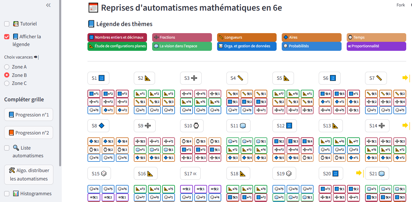Click the purple Proportionnalité legend swatch
The height and width of the screenshot is (202, 412).
[x=376, y=46]
